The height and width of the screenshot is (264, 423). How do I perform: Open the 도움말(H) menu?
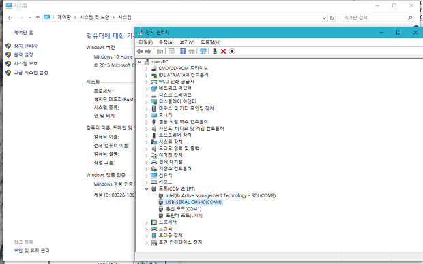point(210,42)
